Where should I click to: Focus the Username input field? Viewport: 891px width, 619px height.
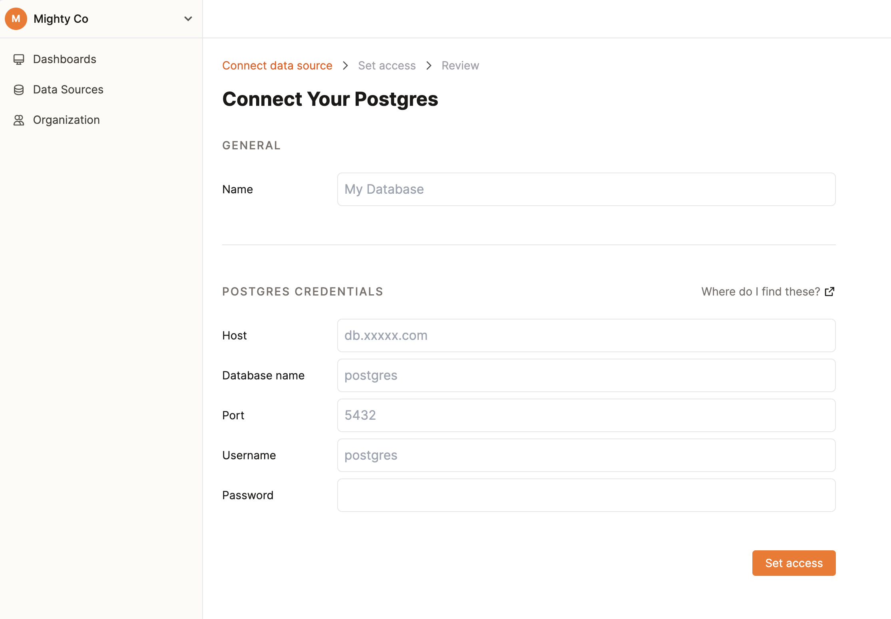[586, 455]
